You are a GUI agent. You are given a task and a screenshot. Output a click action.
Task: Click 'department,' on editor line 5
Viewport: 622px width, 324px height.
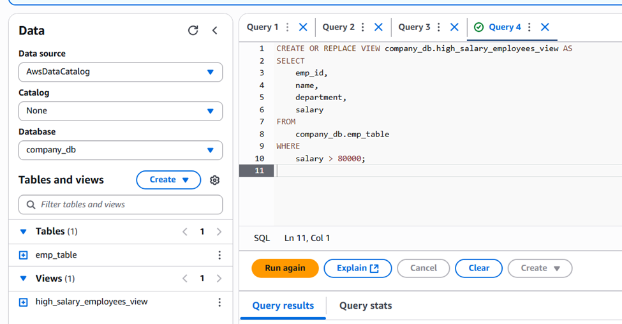point(321,98)
